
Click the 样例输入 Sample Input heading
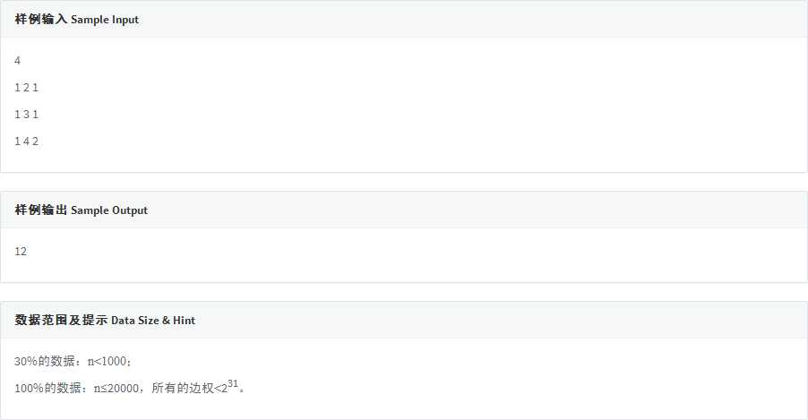click(x=77, y=20)
